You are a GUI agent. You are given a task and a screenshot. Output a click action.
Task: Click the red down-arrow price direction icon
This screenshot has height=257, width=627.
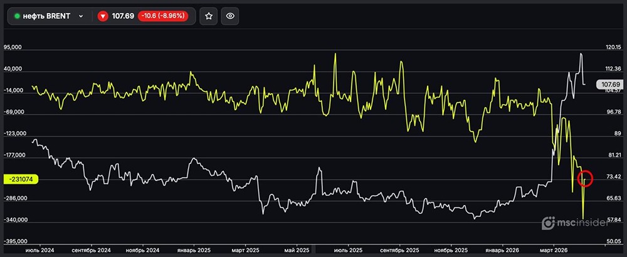[103, 16]
